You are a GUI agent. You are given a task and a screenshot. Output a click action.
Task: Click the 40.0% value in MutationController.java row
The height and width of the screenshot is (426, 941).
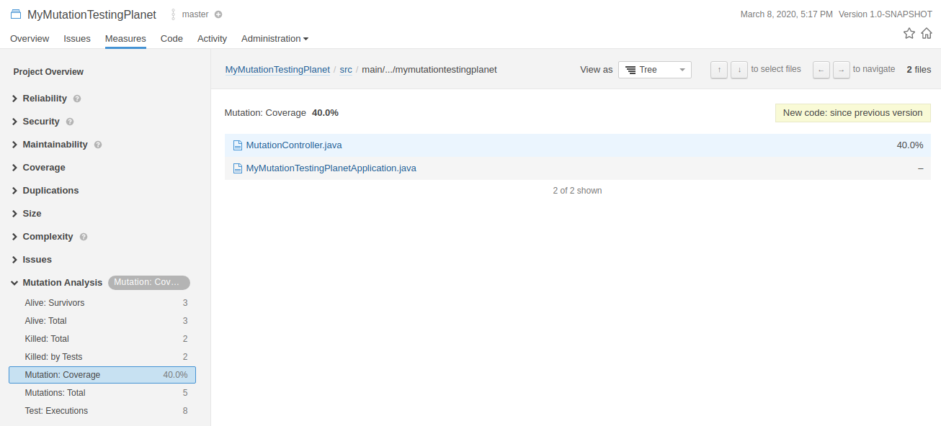point(910,145)
